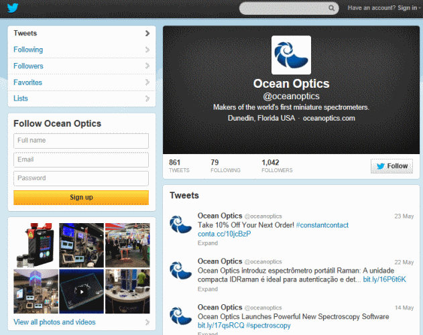
Task: Click the @oceanoptics handle in profile header
Action: tap(291, 96)
